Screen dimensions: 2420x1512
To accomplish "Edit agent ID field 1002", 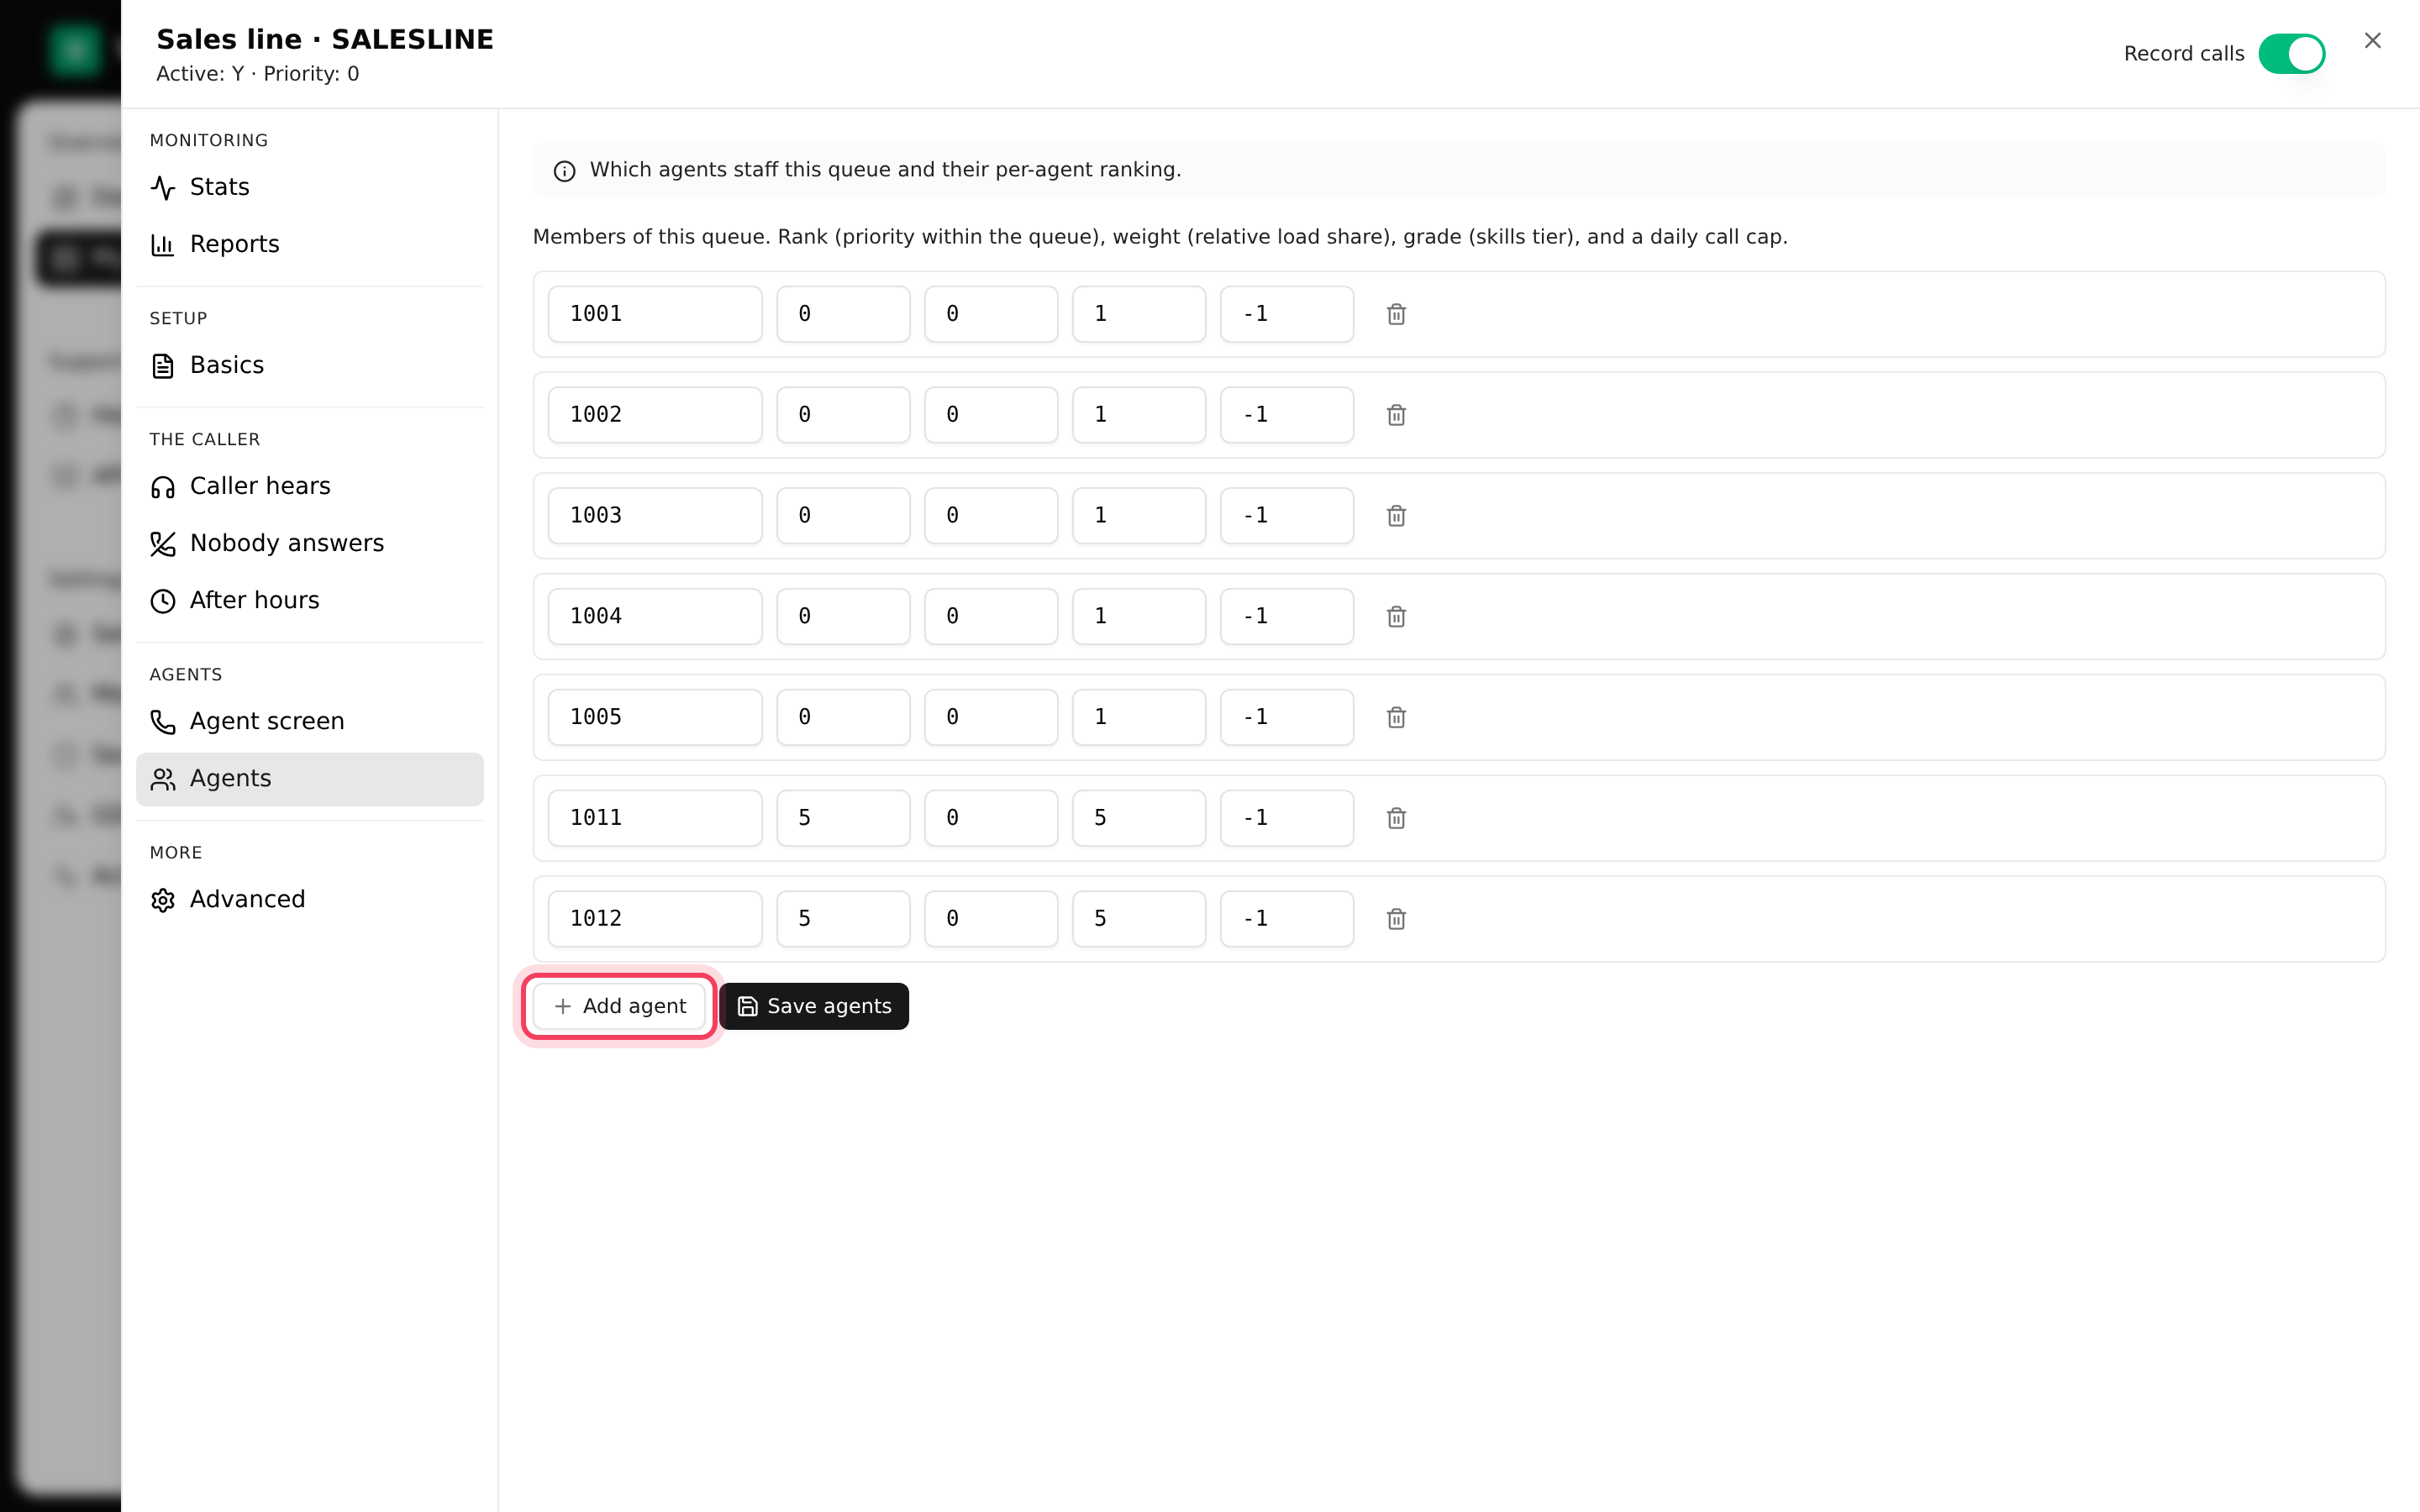I will point(655,415).
